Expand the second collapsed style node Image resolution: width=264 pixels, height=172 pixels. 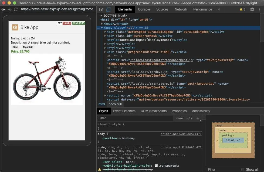point(105,48)
